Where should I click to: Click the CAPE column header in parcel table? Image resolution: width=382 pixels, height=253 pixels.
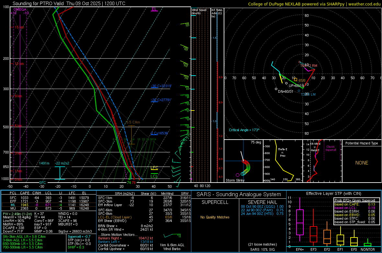[25, 193]
